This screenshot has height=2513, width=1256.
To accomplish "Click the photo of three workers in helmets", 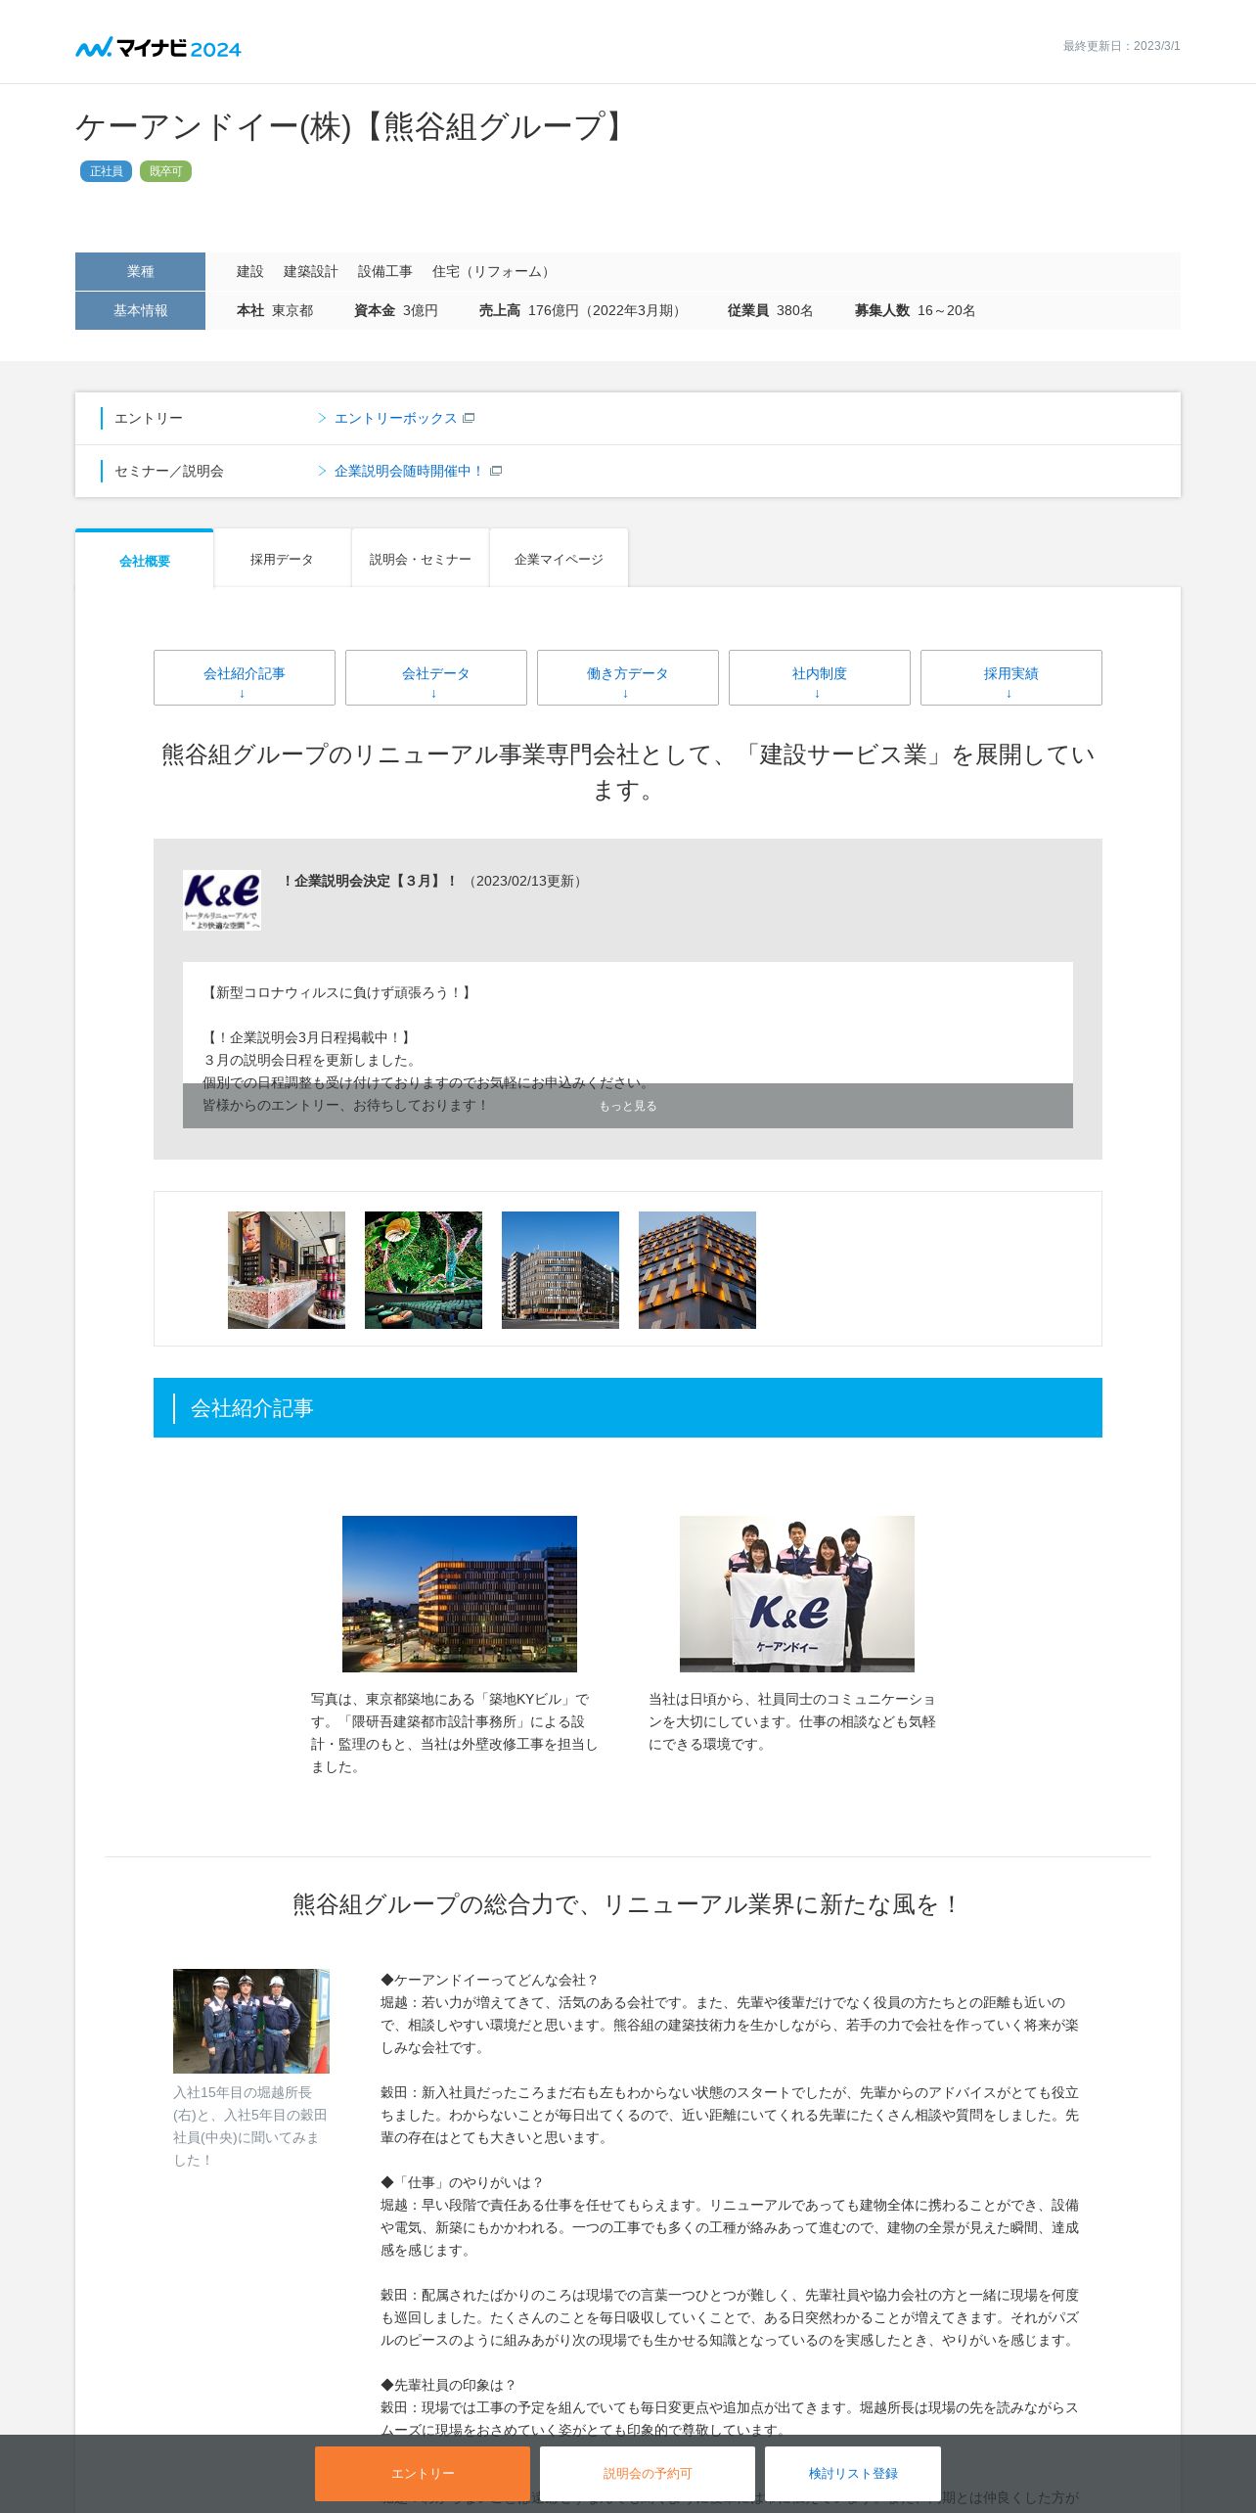I will point(251,2021).
